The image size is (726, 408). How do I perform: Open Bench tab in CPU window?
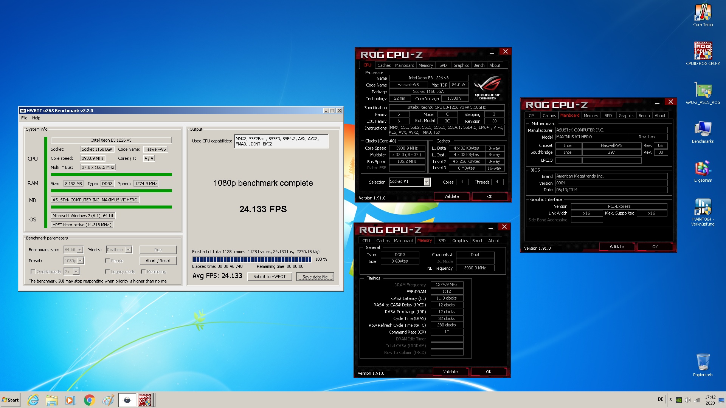pyautogui.click(x=479, y=65)
